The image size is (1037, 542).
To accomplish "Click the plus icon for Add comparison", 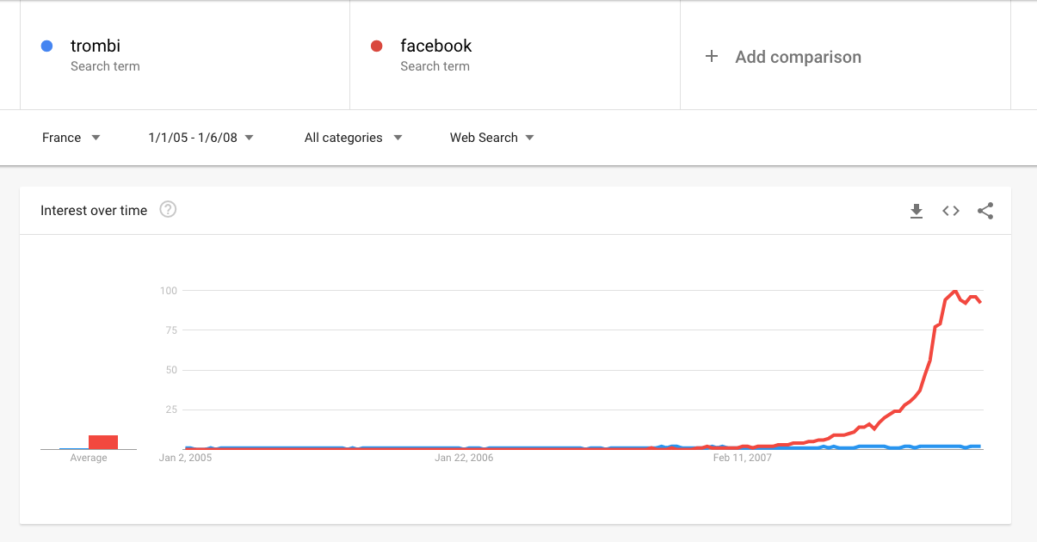I will (712, 57).
